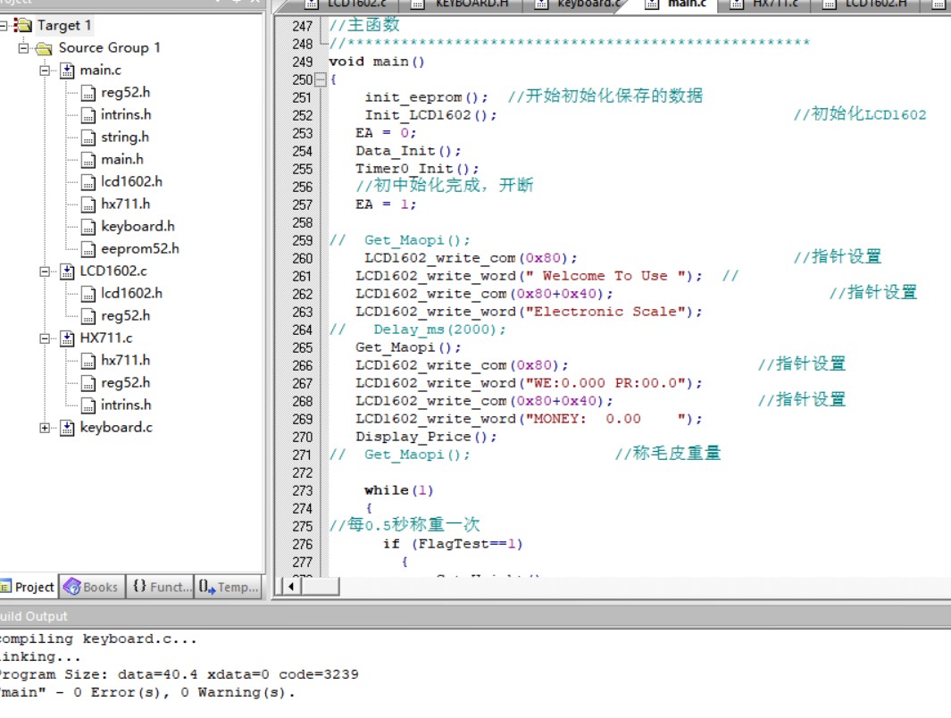Switch to the LCD1602.H editor tab
The height and width of the screenshot is (718, 951).
[864, 4]
